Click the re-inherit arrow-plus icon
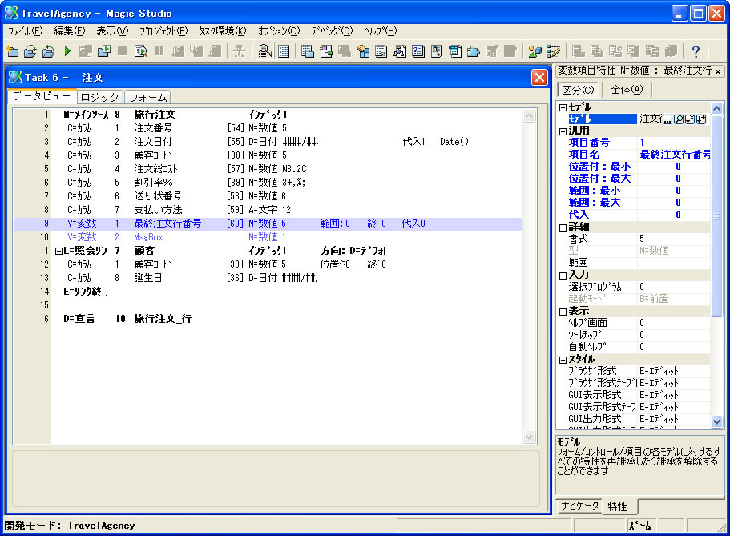 [x=701, y=119]
